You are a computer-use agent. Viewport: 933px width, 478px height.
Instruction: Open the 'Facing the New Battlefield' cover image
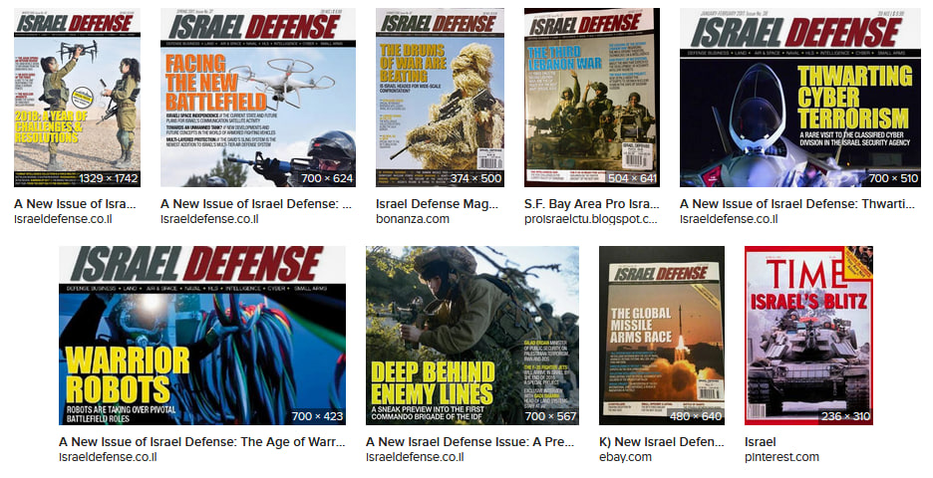(x=257, y=98)
